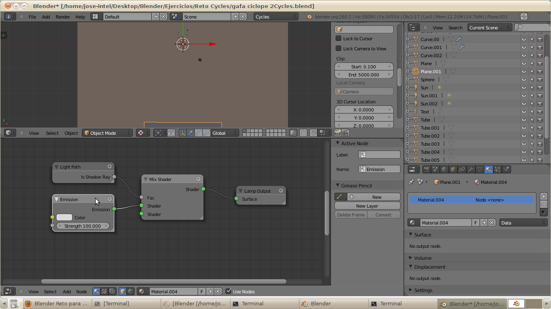Image resolution: width=551 pixels, height=309 pixels.
Task: Unlink material with X in node editor header
Action: pos(218,291)
